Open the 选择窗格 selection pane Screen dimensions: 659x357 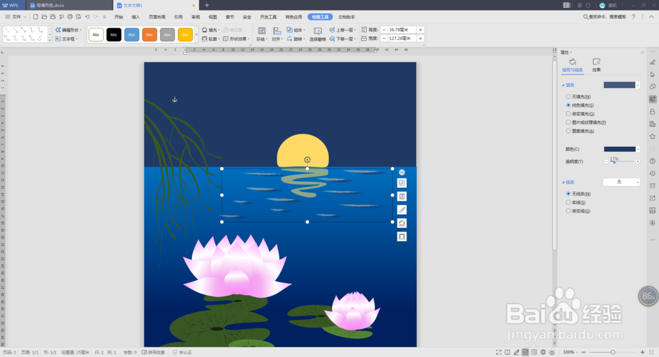[318, 34]
